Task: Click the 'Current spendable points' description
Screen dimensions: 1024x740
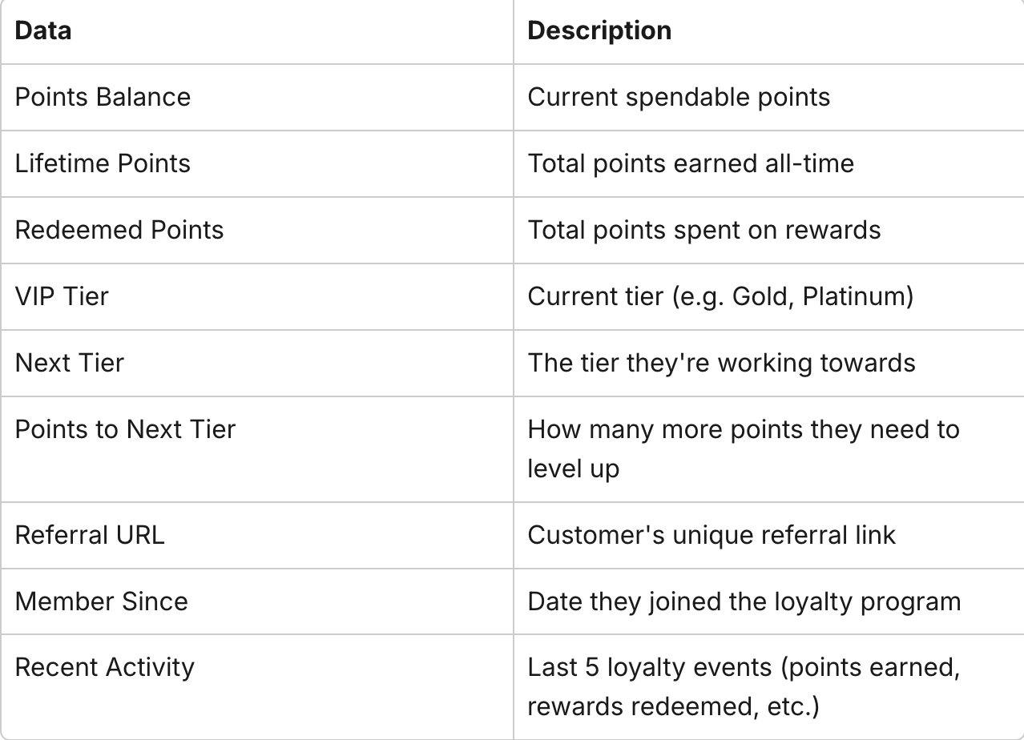Action: pyautogui.click(x=679, y=97)
